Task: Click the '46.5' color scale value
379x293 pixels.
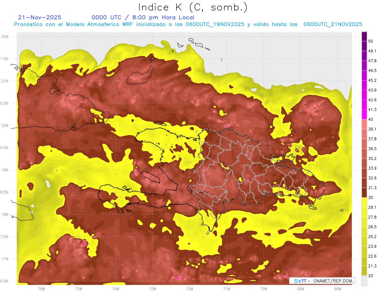Action: pos(372,70)
